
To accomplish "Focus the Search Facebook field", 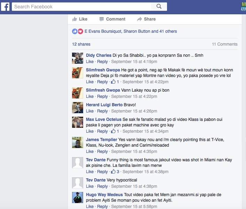I will coord(81,7).
